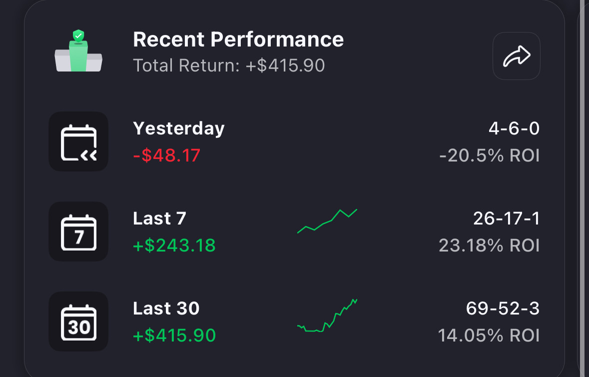Click the Total Return +$415.90 text
The height and width of the screenshot is (377, 589).
click(229, 65)
